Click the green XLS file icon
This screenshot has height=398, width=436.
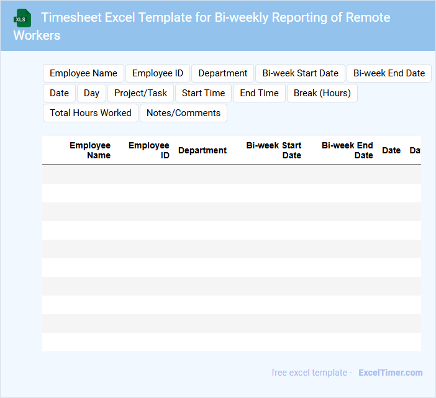pos(22,18)
